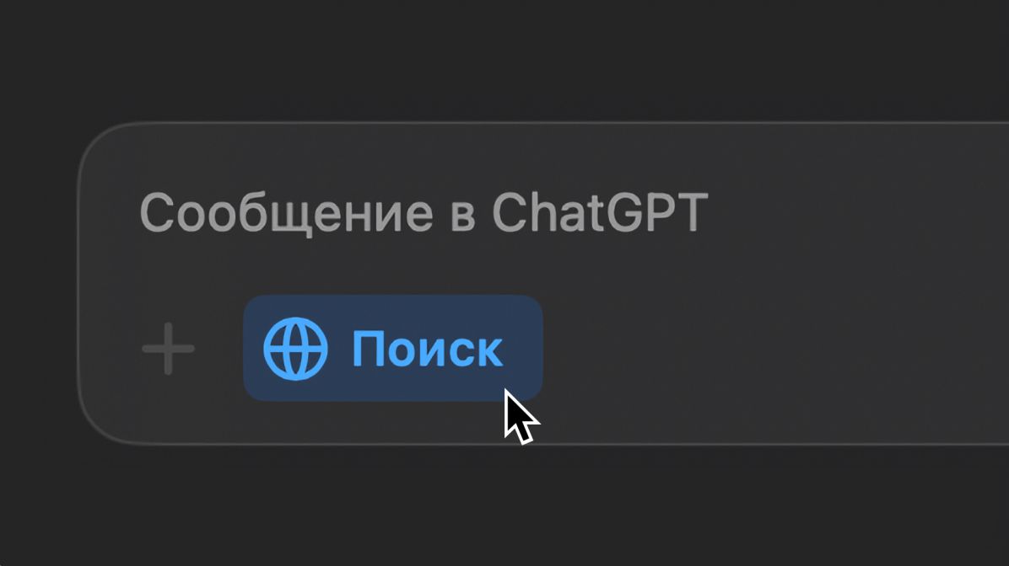Screen dimensions: 1009x566
Task: Click the word ChatGPT in the placeholder
Action: (x=600, y=212)
